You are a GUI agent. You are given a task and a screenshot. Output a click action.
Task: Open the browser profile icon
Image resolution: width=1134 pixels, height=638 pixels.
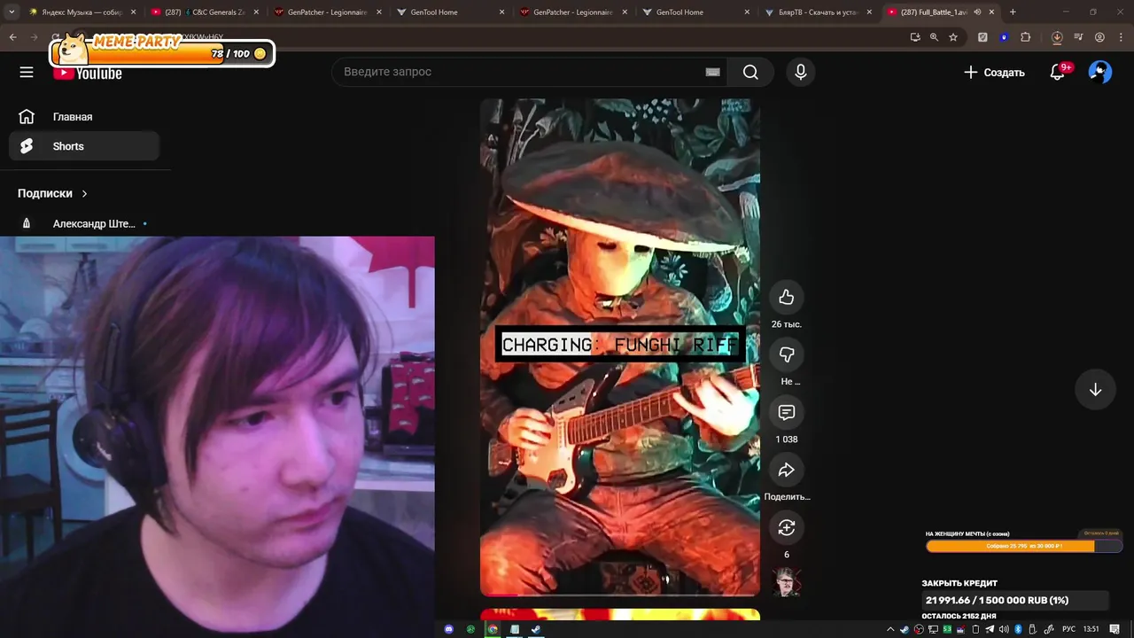(x=1099, y=37)
